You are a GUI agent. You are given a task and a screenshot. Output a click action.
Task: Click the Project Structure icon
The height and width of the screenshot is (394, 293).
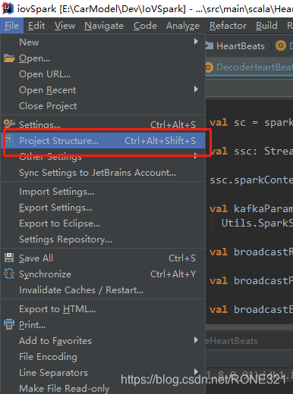point(10,141)
